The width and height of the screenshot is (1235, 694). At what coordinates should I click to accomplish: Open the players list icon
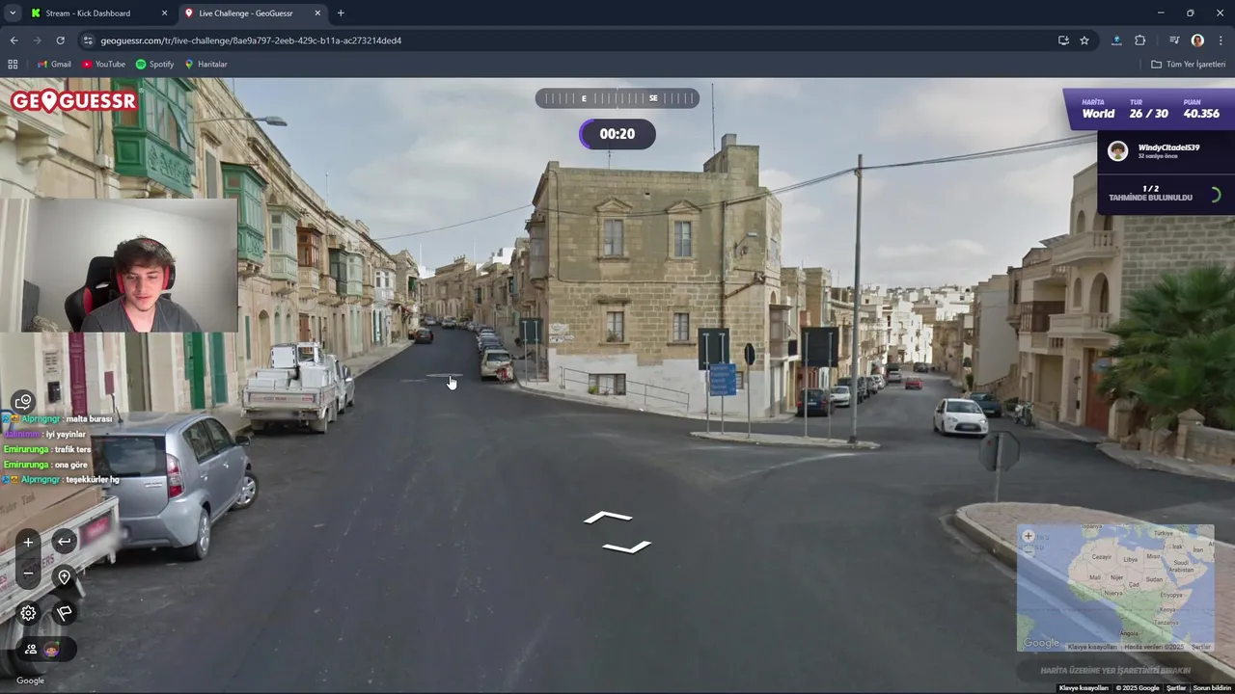pos(31,650)
